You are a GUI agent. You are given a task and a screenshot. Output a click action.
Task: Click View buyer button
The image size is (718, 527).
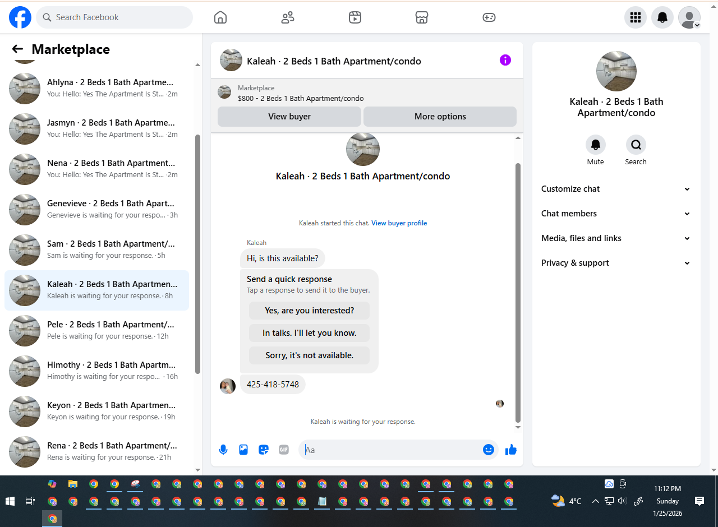[289, 117]
